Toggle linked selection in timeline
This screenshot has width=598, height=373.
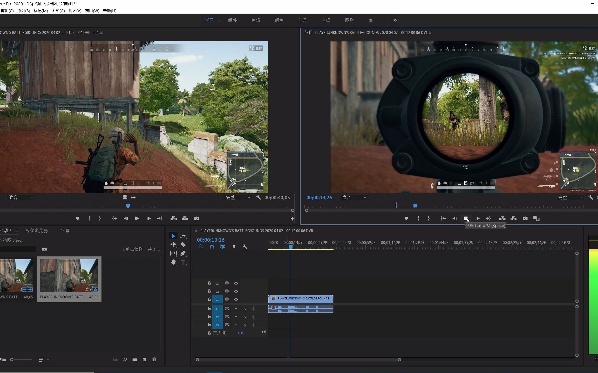click(x=222, y=247)
